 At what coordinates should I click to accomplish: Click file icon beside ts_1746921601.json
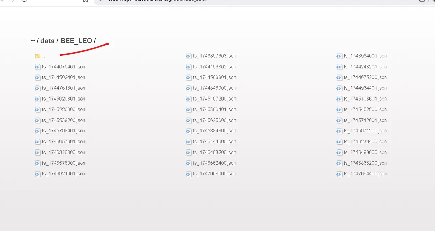pos(37,174)
